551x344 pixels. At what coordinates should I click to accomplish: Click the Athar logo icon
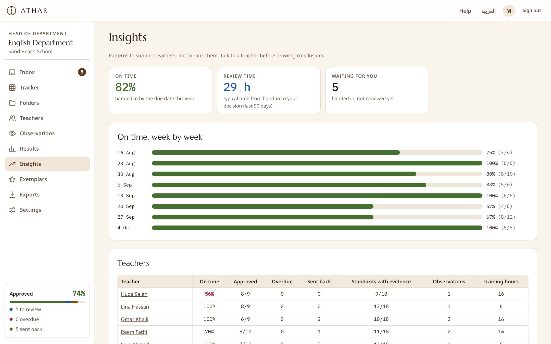pyautogui.click(x=11, y=11)
